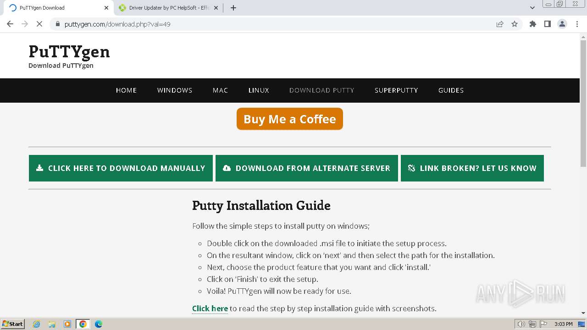Select the Chrome taskbar icon

(83, 324)
